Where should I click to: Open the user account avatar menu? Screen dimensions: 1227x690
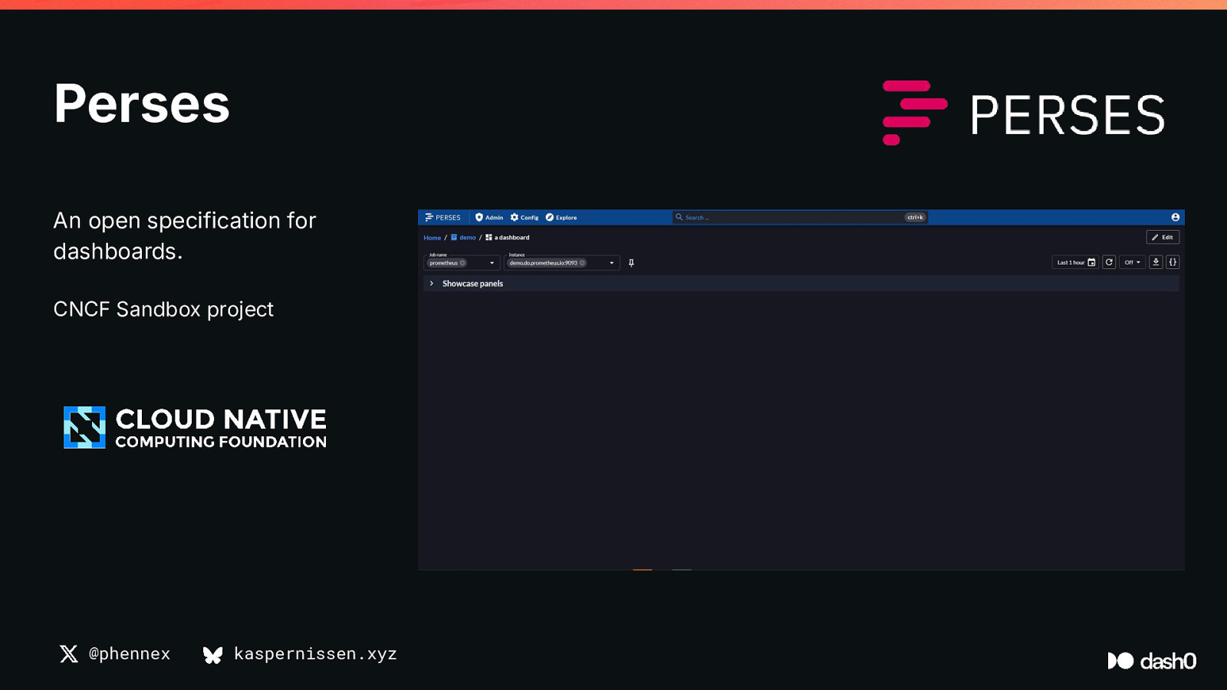pyautogui.click(x=1175, y=218)
